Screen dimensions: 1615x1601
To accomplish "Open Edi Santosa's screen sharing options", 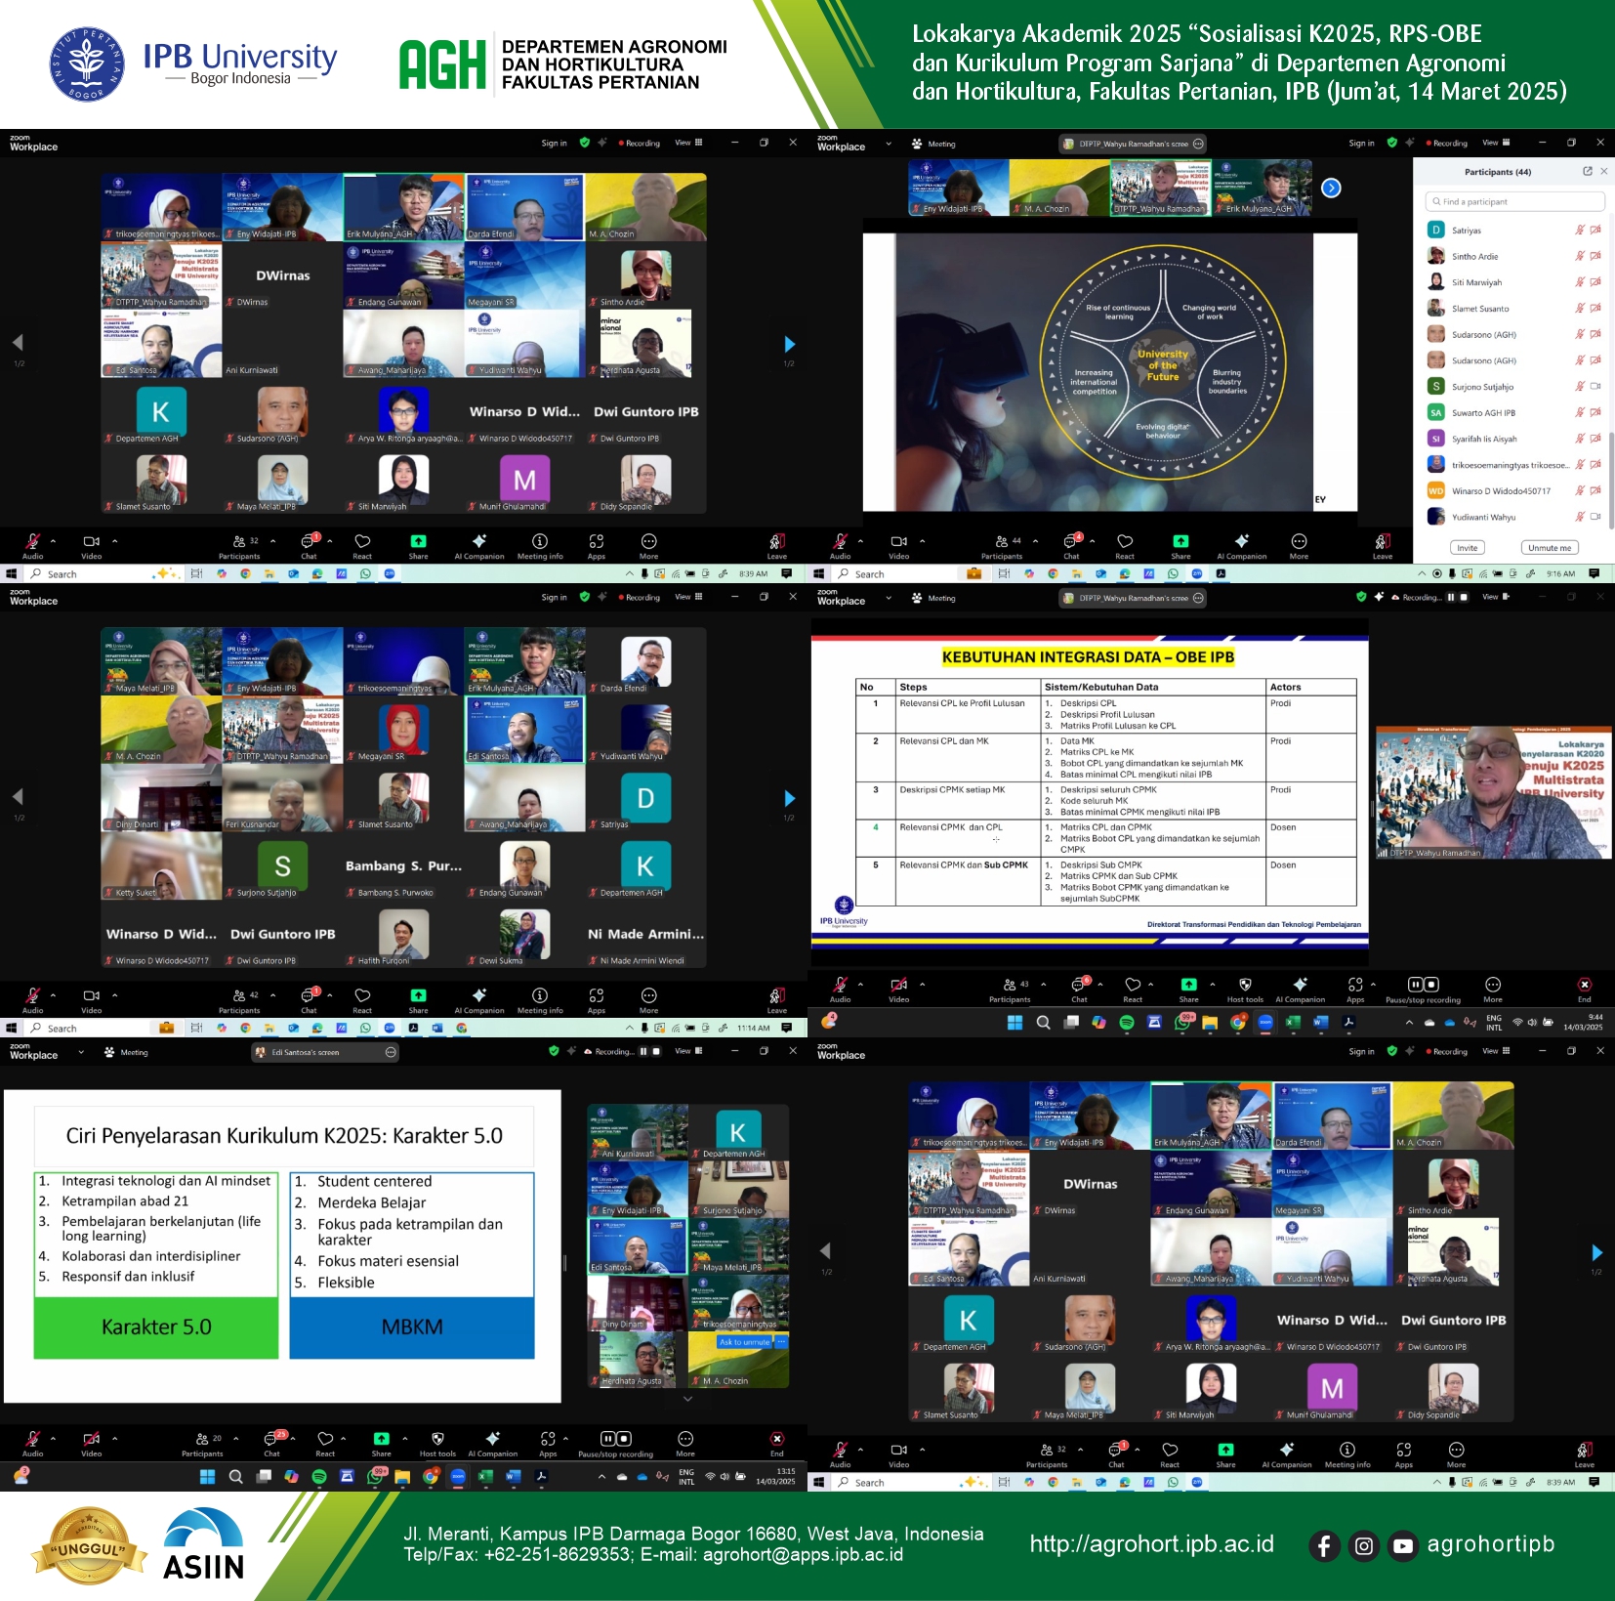I will 391,1052.
